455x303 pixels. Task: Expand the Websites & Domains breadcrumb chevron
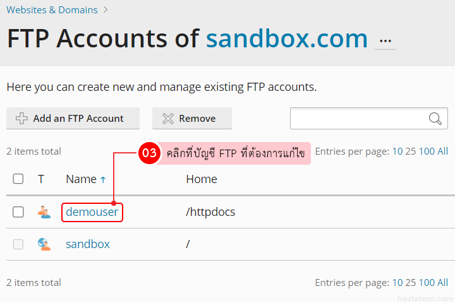tap(106, 9)
